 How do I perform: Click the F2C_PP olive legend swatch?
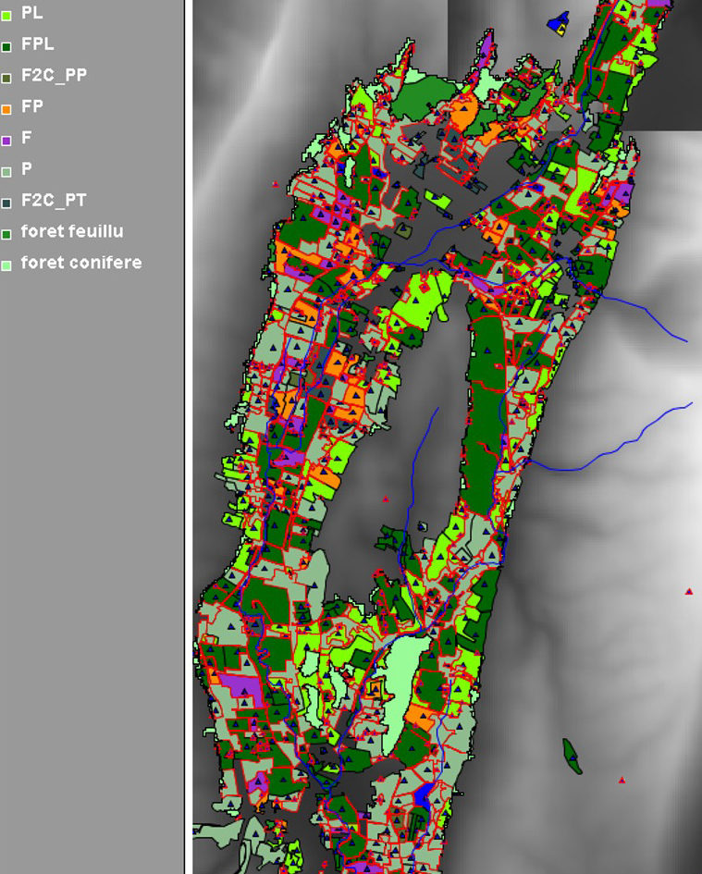(x=6, y=78)
